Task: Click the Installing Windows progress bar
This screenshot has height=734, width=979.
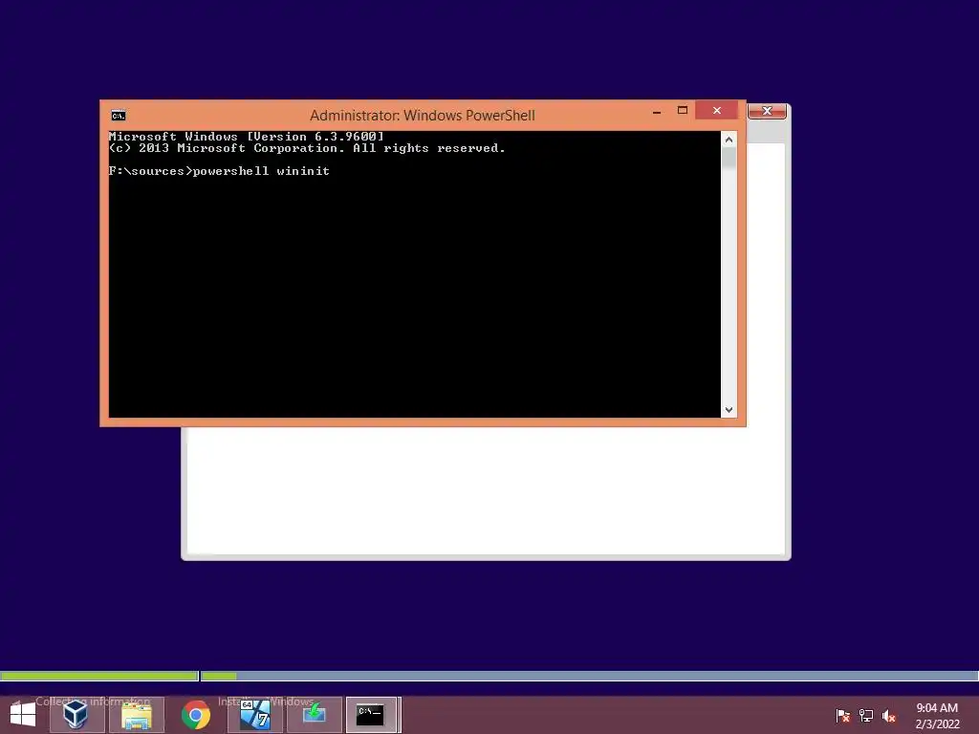Action: click(589, 676)
